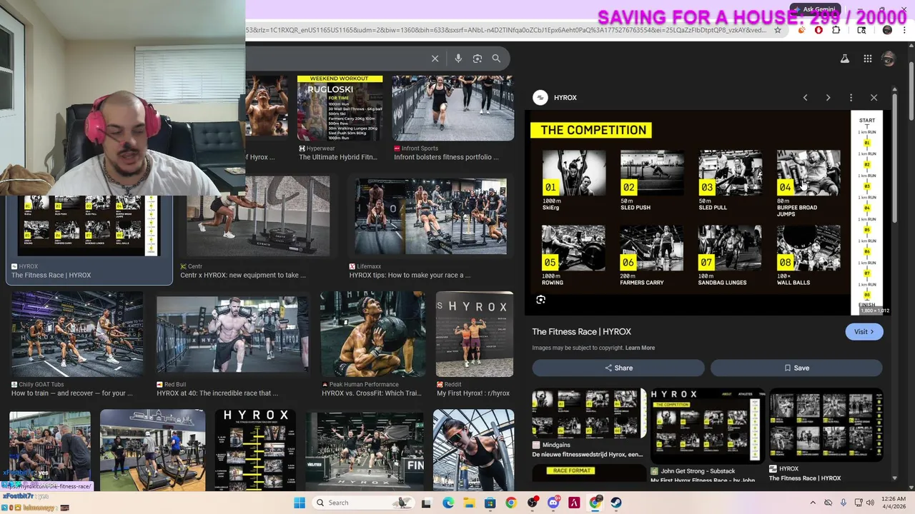Show hidden system tray icons
This screenshot has width=915, height=514.
tap(813, 503)
